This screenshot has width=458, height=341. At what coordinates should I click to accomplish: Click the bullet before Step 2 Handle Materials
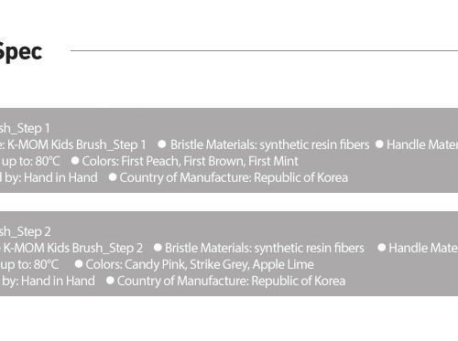tap(381, 248)
